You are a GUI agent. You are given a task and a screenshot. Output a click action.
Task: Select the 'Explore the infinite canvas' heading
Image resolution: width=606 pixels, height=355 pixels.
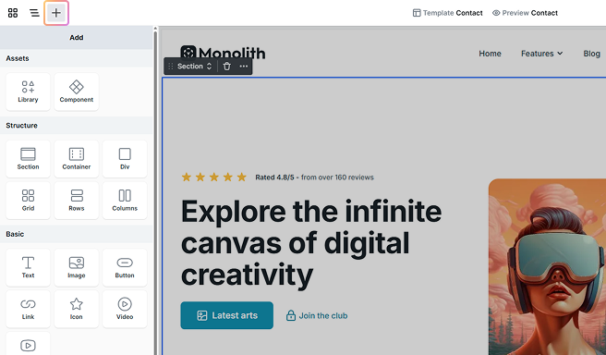pos(311,243)
